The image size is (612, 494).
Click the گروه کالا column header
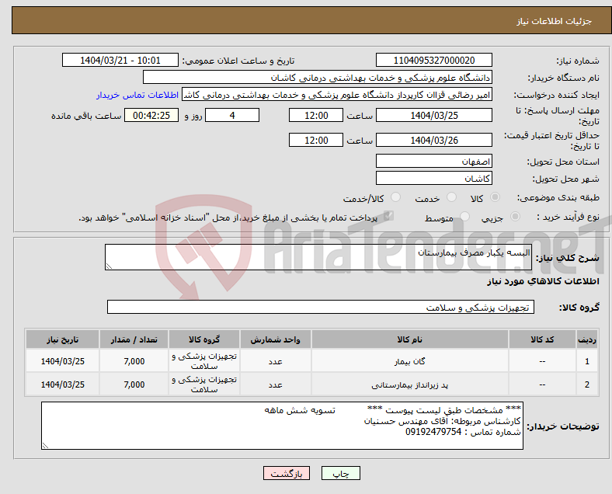coord(204,339)
